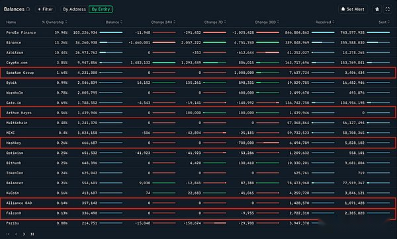Sort by Balance column header
This screenshot has height=239, width=397.
coord(114,22)
